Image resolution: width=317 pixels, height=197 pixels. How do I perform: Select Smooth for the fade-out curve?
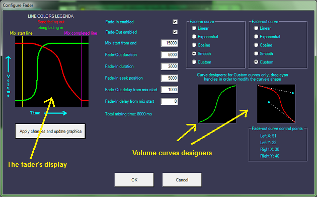point(256,53)
